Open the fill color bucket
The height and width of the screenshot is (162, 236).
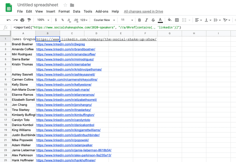(170, 20)
